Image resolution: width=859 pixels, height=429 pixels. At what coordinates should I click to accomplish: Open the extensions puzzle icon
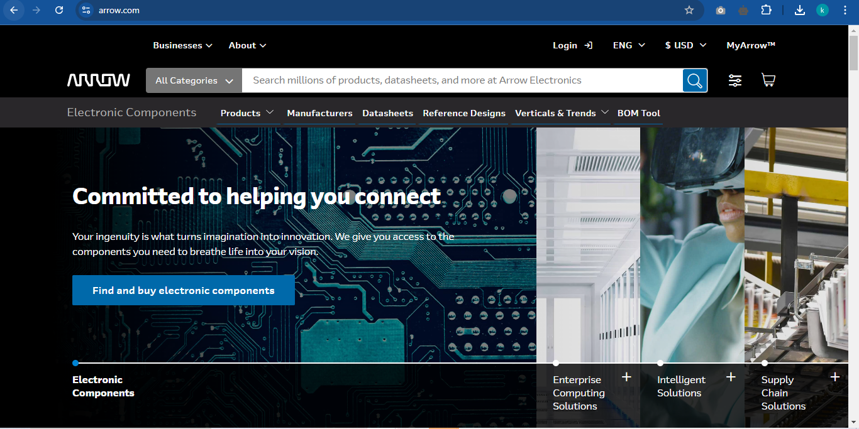tap(766, 10)
